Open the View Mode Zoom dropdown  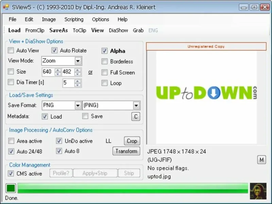78,61
